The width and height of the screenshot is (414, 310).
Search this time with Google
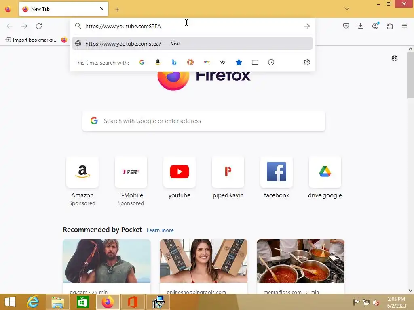(x=142, y=62)
